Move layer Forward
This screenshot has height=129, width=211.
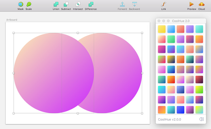pyautogui.click(x=122, y=4)
